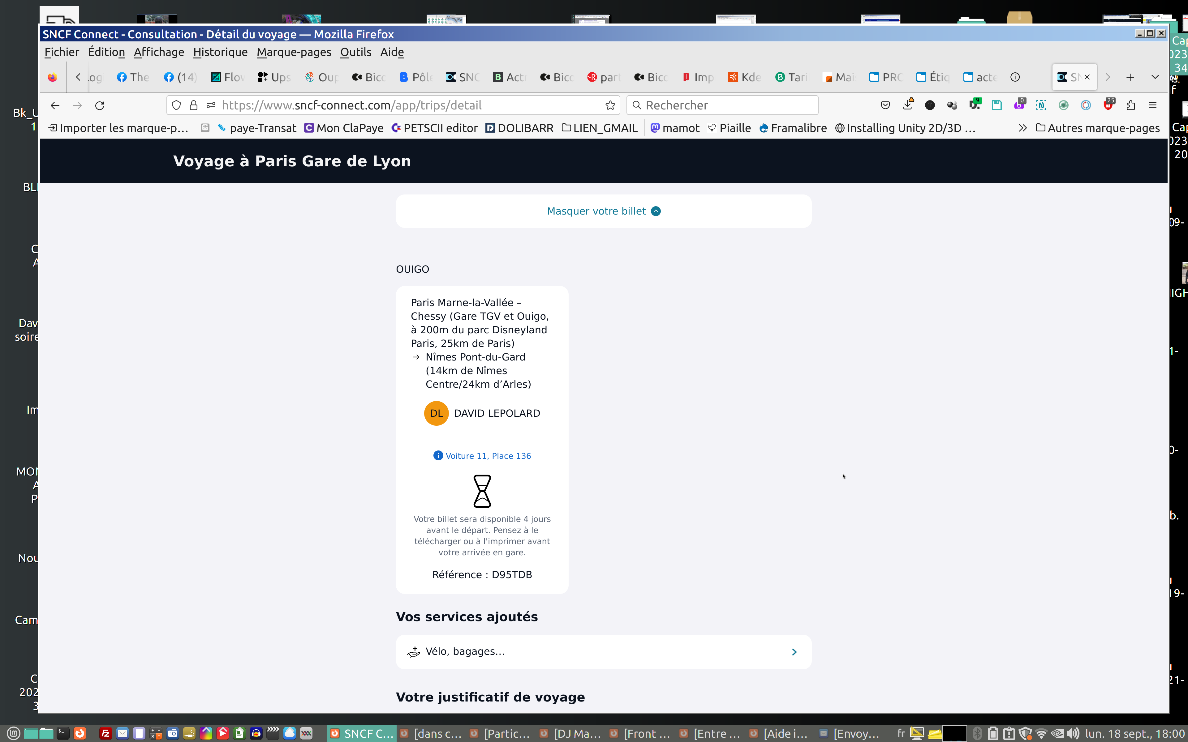The height and width of the screenshot is (742, 1188).
Task: Expand the Vélo, bagages service row
Action: (603, 652)
